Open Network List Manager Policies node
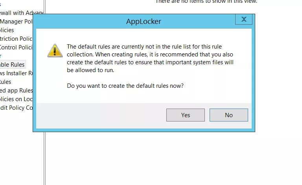 17,22
